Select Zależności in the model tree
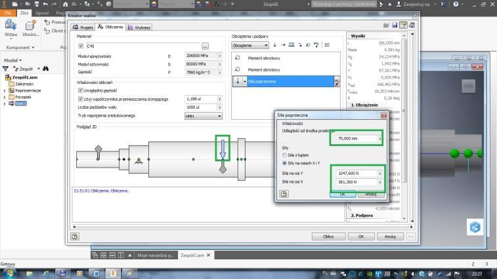 [24, 84]
